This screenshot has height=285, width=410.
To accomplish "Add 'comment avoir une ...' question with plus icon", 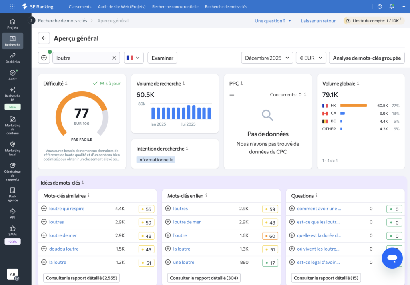I will (292, 209).
